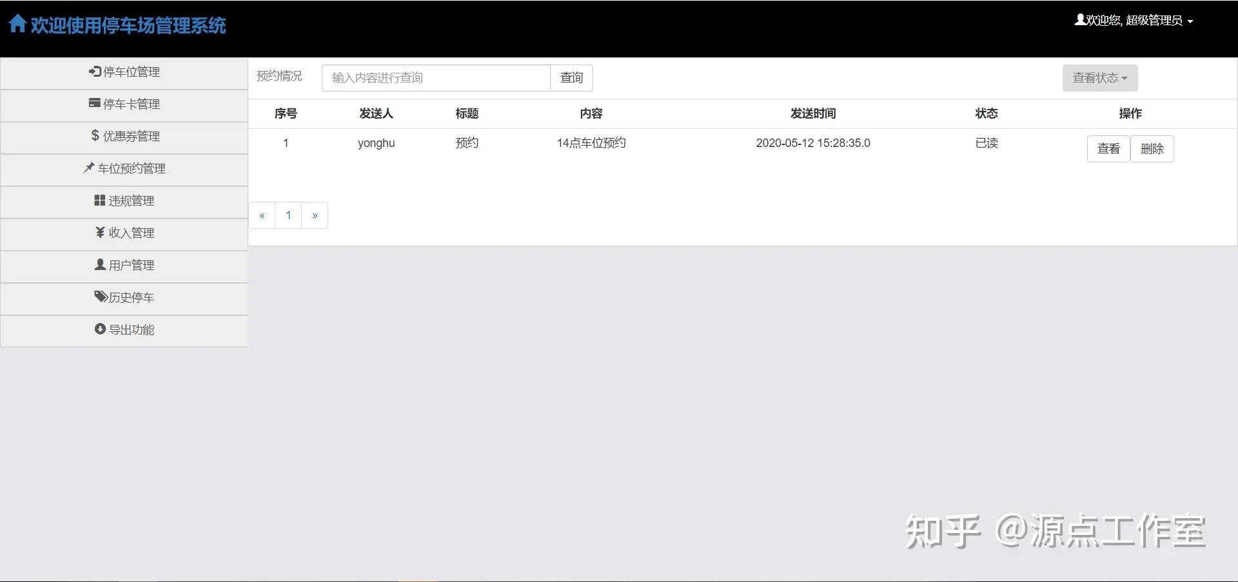Go to next page with » arrow

click(x=315, y=215)
